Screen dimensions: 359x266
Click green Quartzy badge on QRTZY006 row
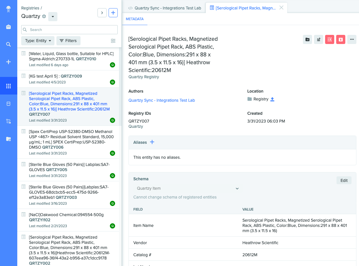pos(112,153)
